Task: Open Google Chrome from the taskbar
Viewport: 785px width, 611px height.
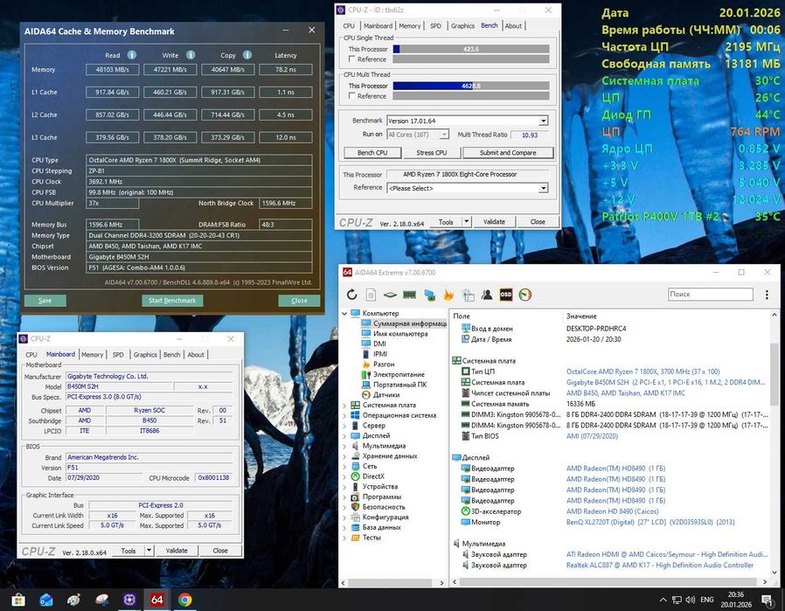Action: 184,600
